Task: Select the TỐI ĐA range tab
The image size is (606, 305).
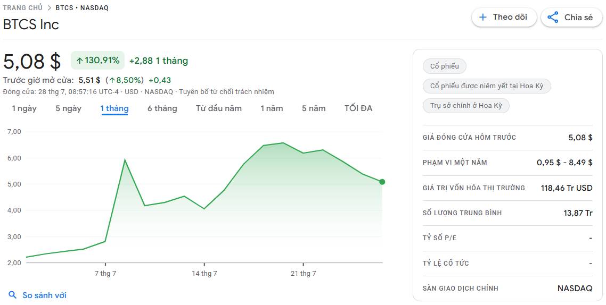Action: [x=358, y=108]
